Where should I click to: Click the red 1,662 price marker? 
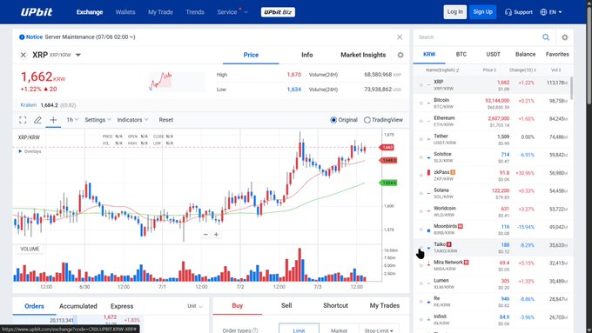pos(387,148)
